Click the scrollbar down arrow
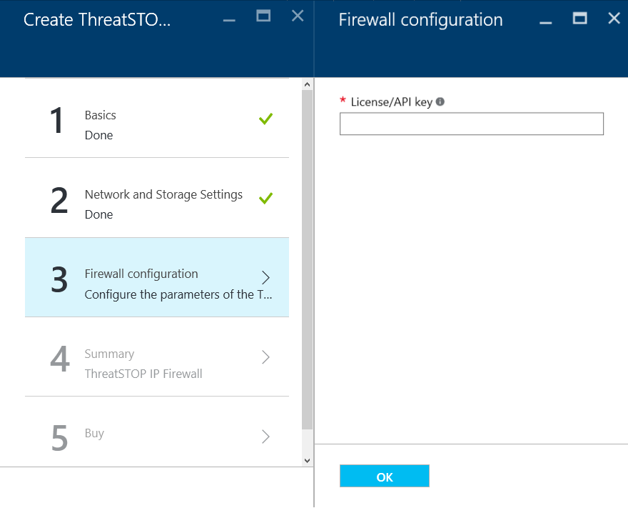Viewport: 628px width, 508px height. 307,461
